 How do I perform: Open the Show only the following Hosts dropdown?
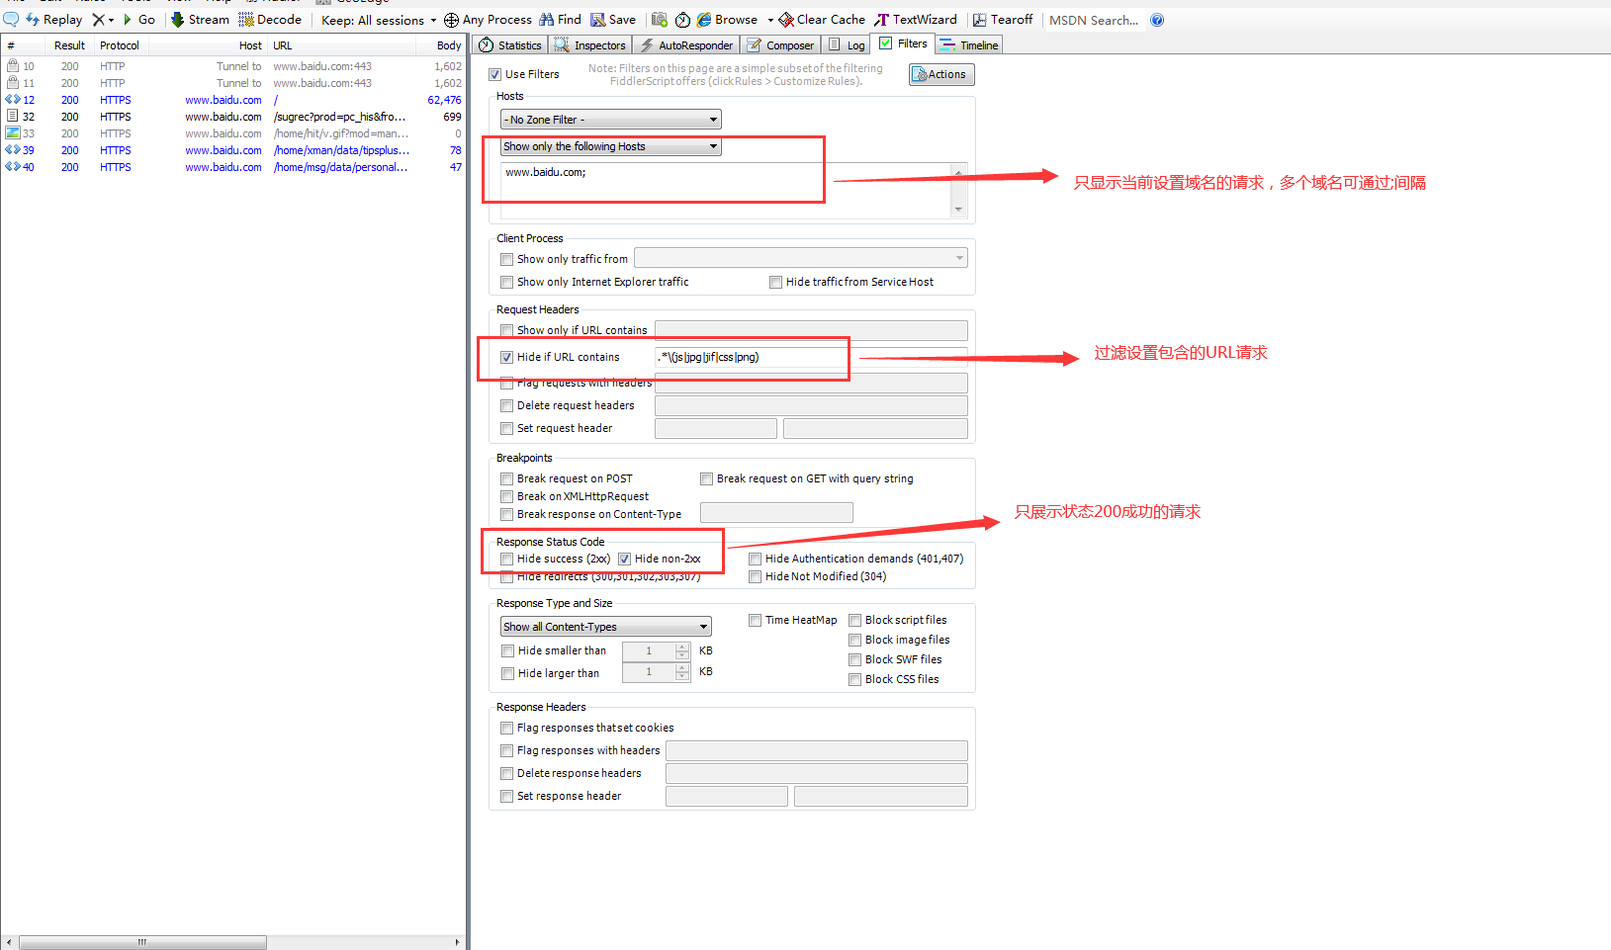click(x=611, y=146)
